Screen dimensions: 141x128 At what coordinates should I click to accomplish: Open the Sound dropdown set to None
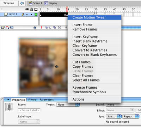(x=123, y=105)
